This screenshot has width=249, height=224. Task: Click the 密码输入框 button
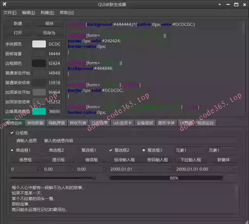[158, 160]
